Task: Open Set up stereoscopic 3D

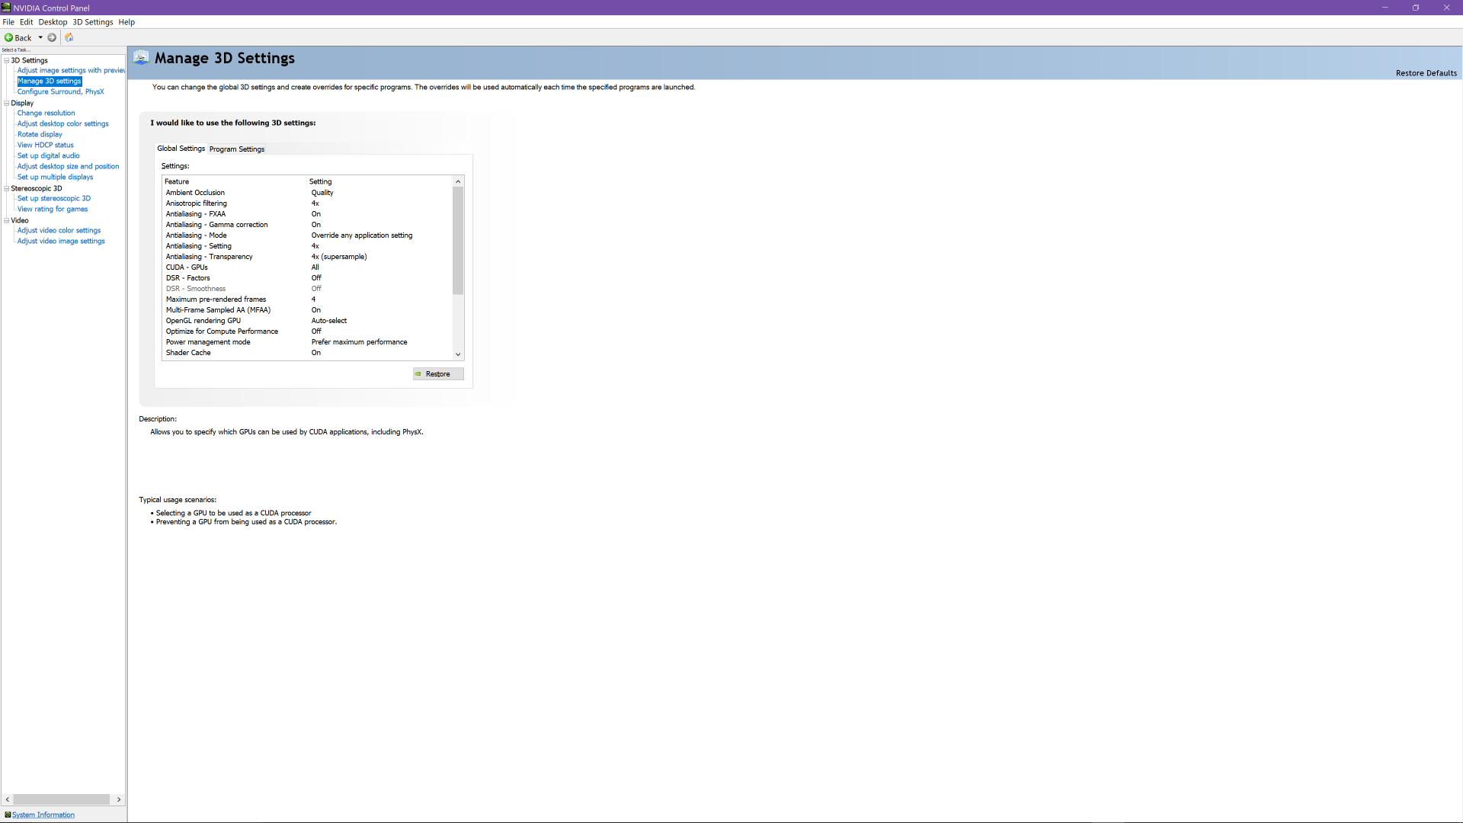Action: pyautogui.click(x=54, y=198)
